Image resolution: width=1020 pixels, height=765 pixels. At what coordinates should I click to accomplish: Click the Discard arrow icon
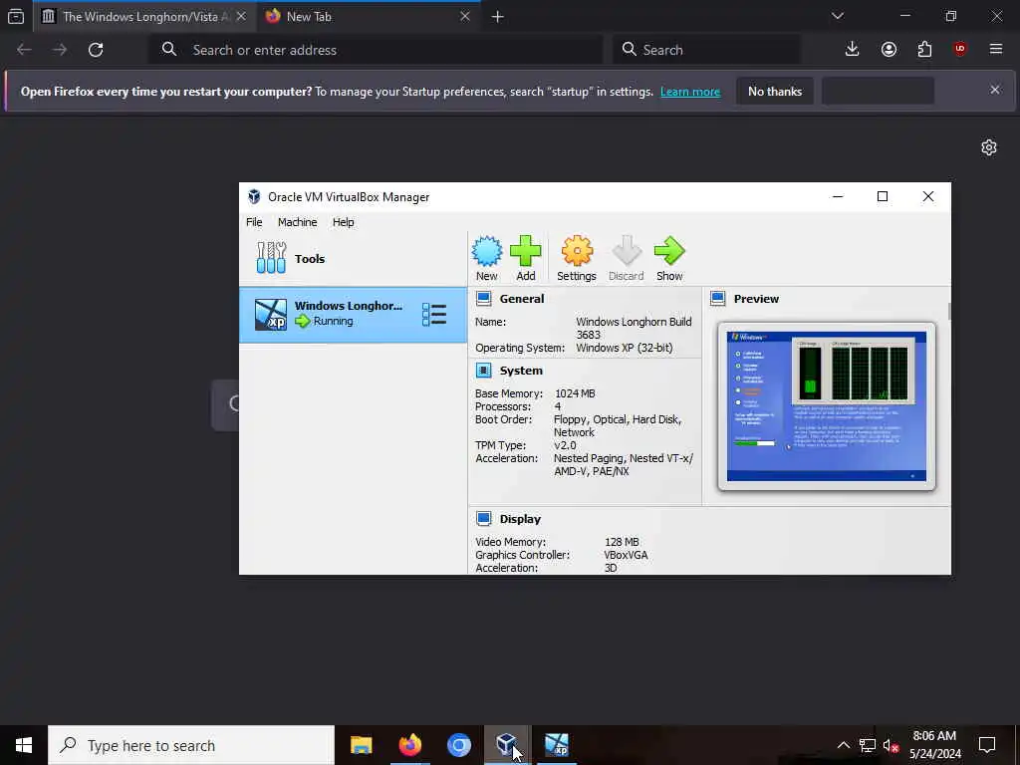pos(626,252)
